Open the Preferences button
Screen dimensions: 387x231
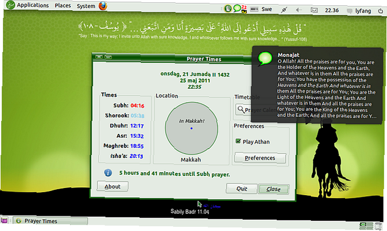click(260, 158)
